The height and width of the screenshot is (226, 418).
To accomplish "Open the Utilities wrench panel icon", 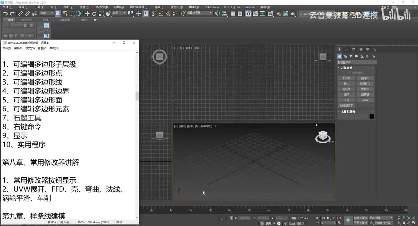I will [375, 49].
